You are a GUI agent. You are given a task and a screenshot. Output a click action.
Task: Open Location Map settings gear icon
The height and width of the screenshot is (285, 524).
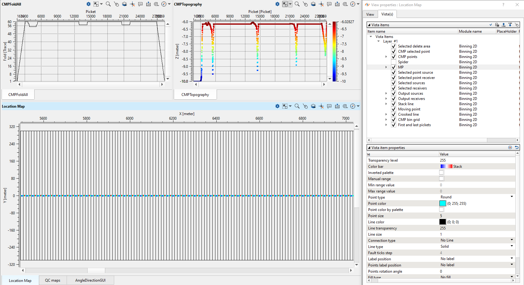pos(277,106)
